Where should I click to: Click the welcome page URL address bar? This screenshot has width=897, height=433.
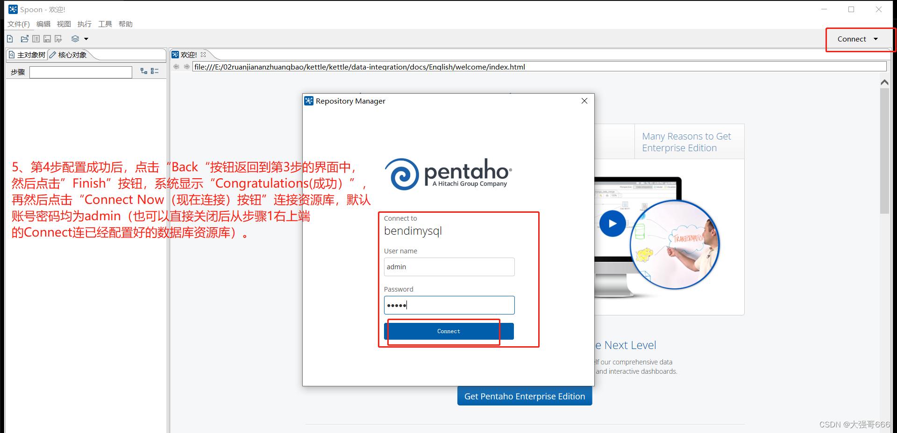[540, 67]
